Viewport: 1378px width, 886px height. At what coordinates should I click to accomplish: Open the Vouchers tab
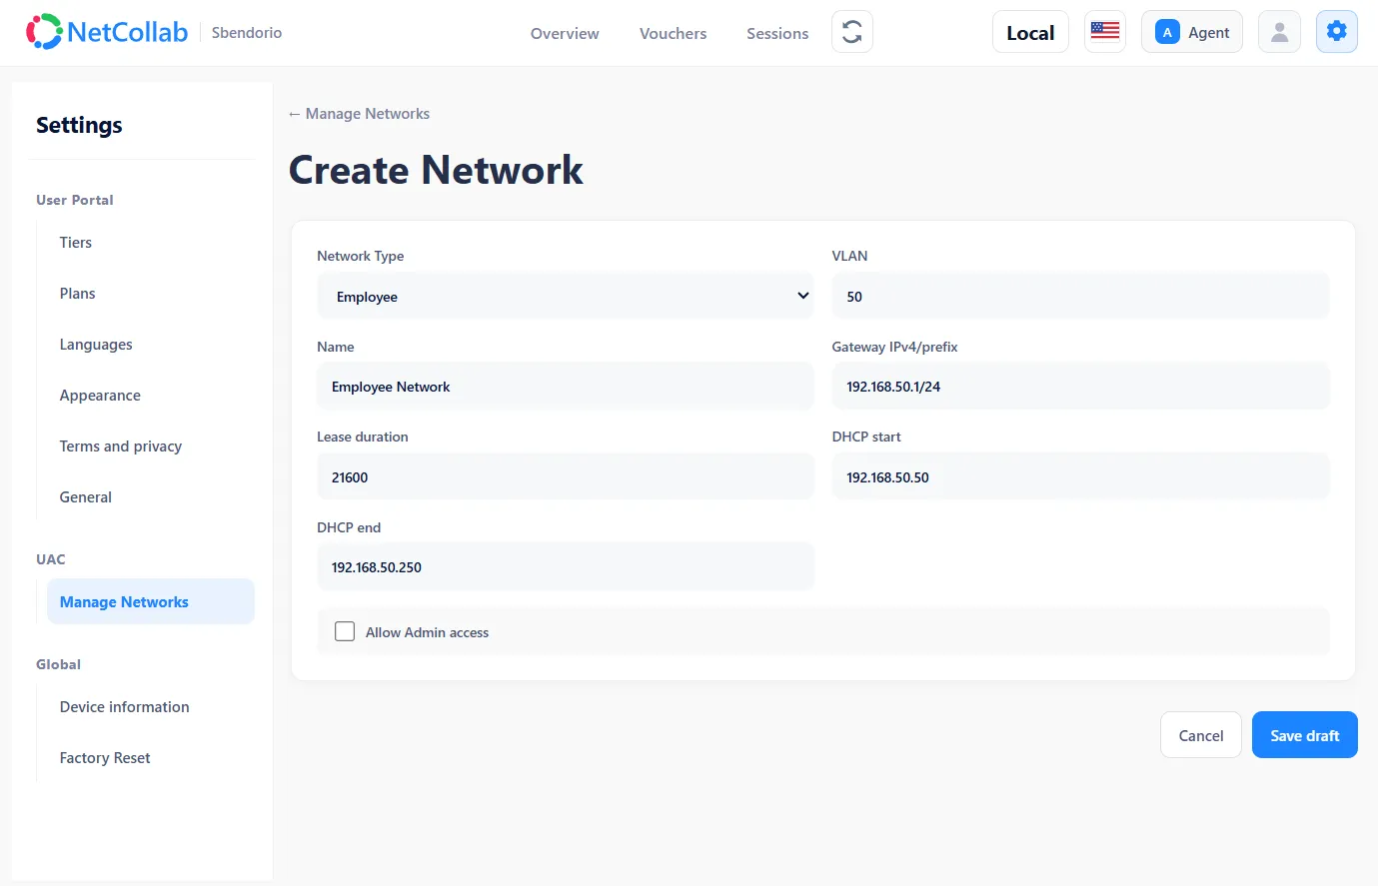click(673, 33)
